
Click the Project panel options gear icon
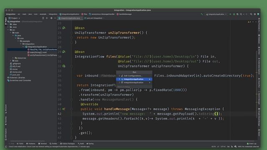51,18
